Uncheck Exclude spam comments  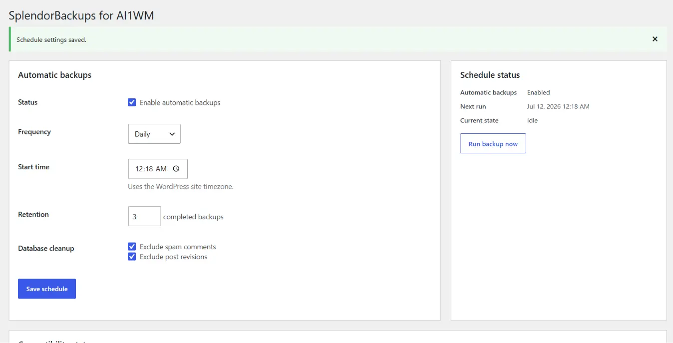pos(132,247)
